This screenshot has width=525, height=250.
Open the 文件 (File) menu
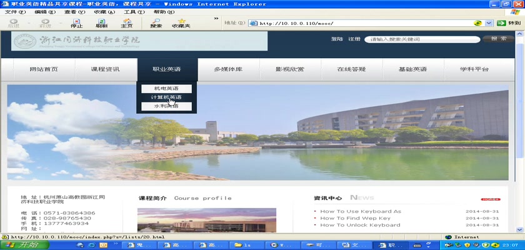[15, 12]
